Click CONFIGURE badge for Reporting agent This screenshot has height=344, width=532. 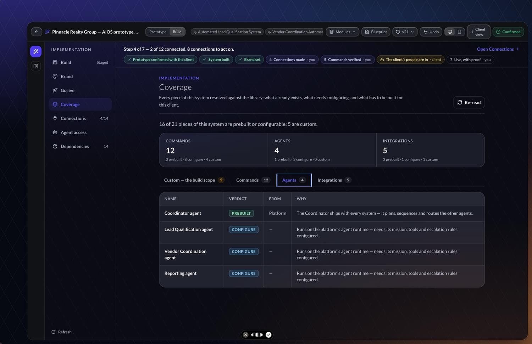244,273
